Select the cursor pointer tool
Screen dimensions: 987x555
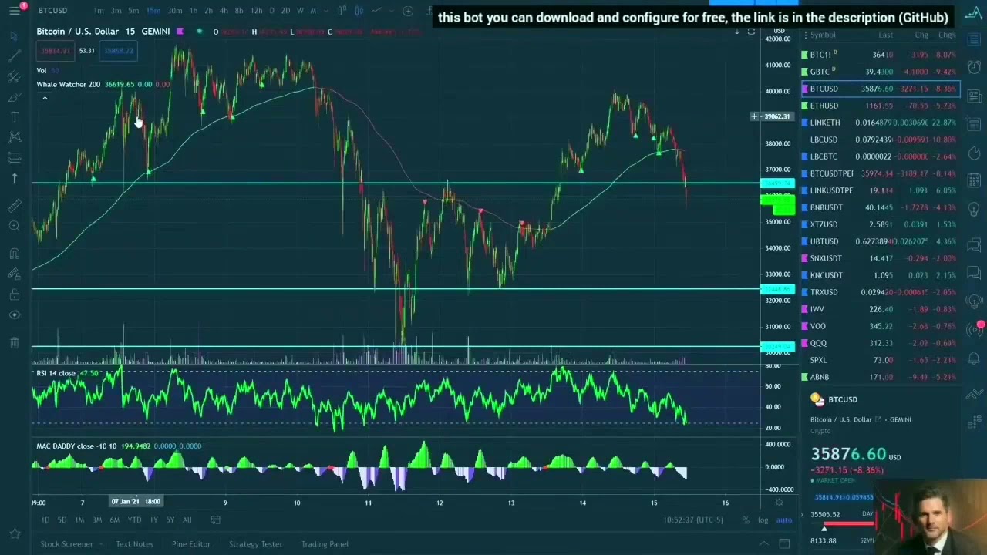point(14,36)
